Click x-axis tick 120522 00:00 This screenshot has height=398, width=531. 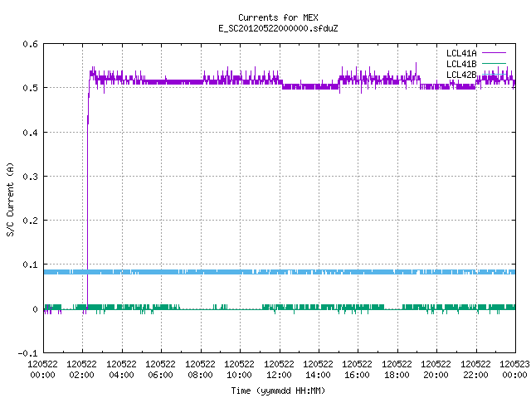pos(42,369)
